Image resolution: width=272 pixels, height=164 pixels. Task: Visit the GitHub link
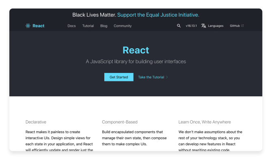pos(235,26)
